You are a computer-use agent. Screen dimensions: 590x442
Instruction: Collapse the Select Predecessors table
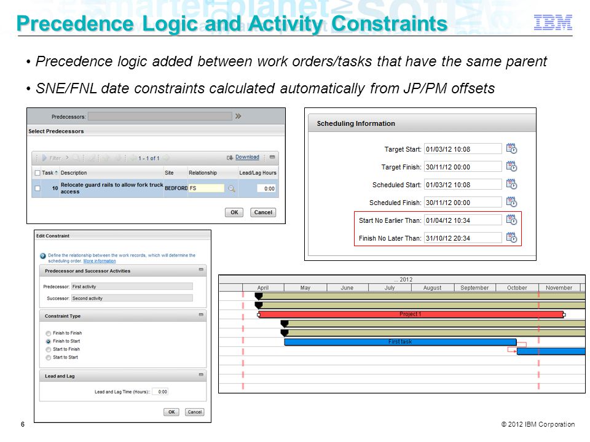272,157
